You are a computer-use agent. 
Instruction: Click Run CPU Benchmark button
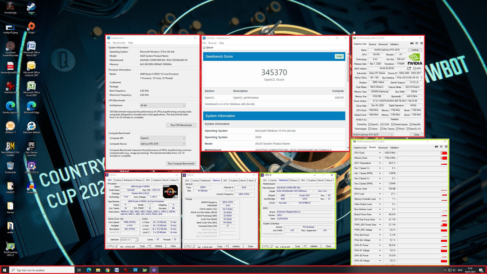(181, 125)
